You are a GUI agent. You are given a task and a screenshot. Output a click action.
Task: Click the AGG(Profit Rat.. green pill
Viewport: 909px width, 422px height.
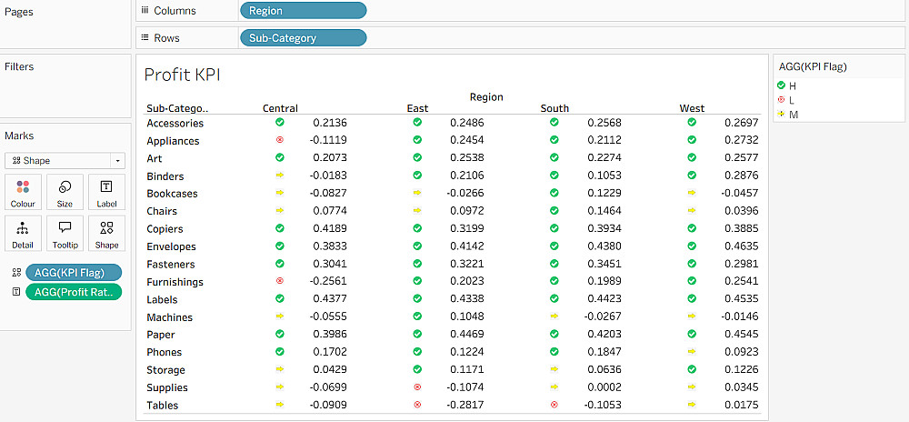74,291
